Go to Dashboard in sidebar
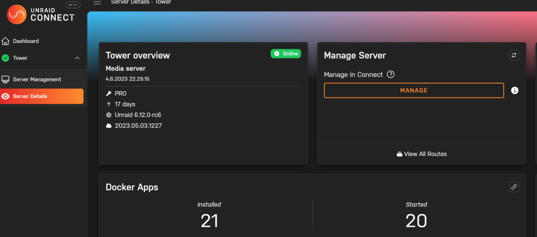Image resolution: width=537 pixels, height=237 pixels. point(26,41)
